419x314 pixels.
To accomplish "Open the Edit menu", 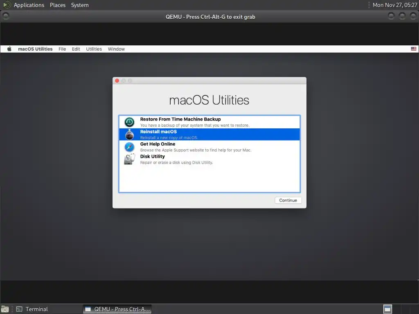I will 76,49.
